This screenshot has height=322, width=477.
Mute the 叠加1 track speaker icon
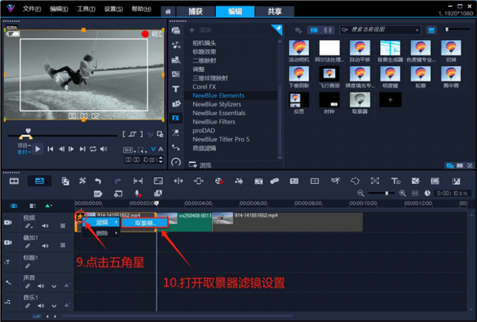tap(46, 246)
